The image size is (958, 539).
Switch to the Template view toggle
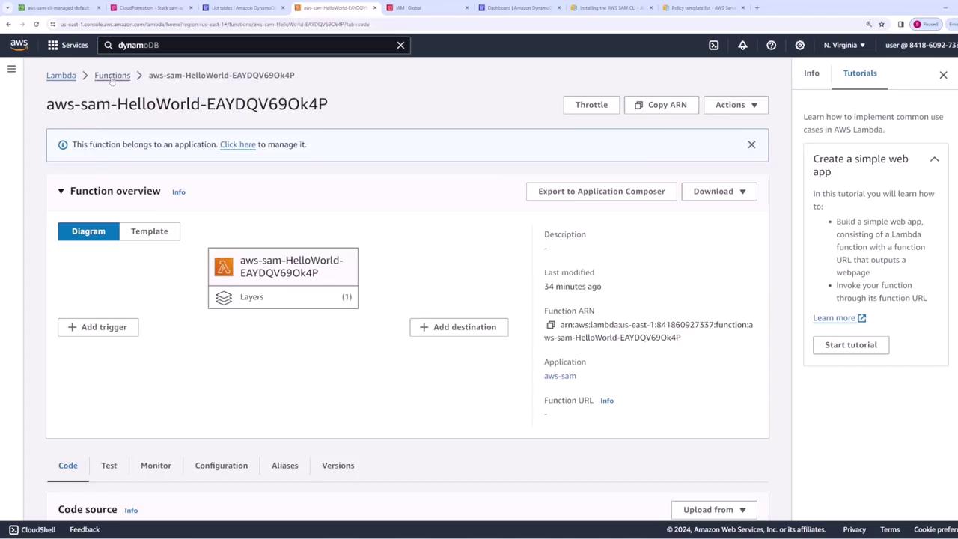150,231
